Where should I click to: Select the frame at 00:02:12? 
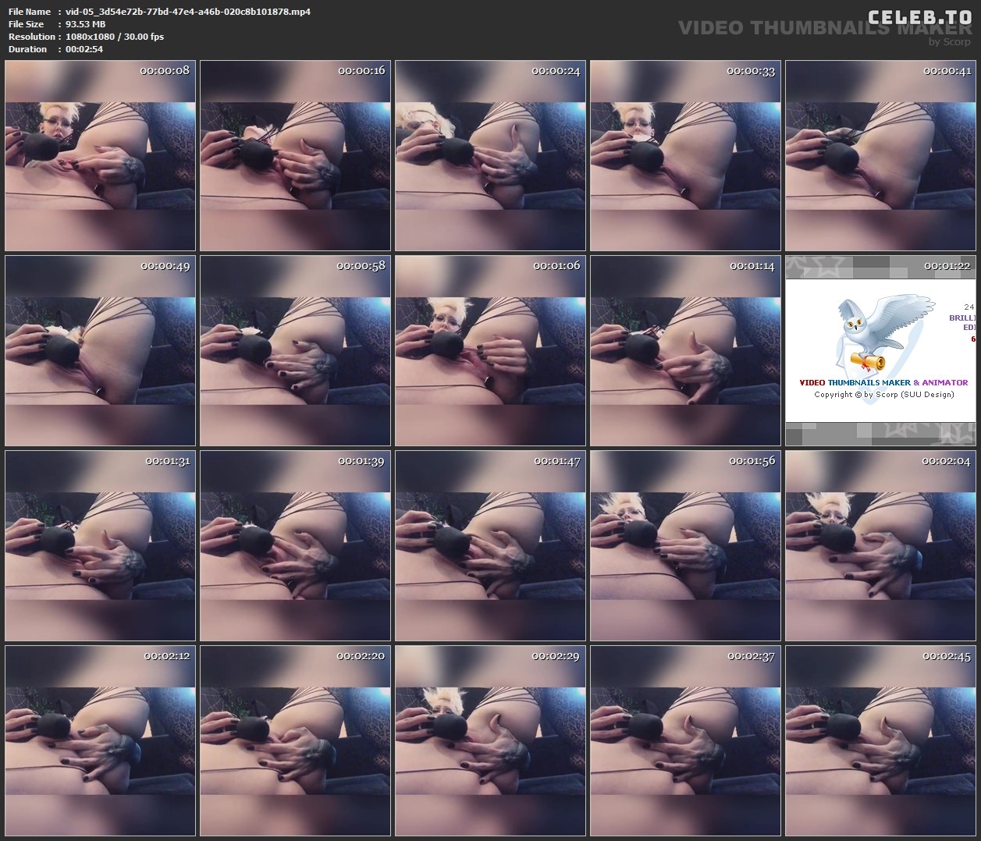(100, 741)
